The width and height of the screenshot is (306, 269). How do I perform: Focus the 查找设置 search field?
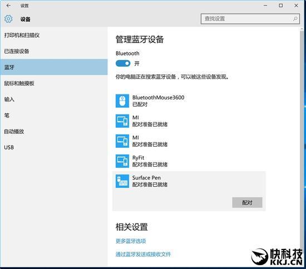pos(250,19)
